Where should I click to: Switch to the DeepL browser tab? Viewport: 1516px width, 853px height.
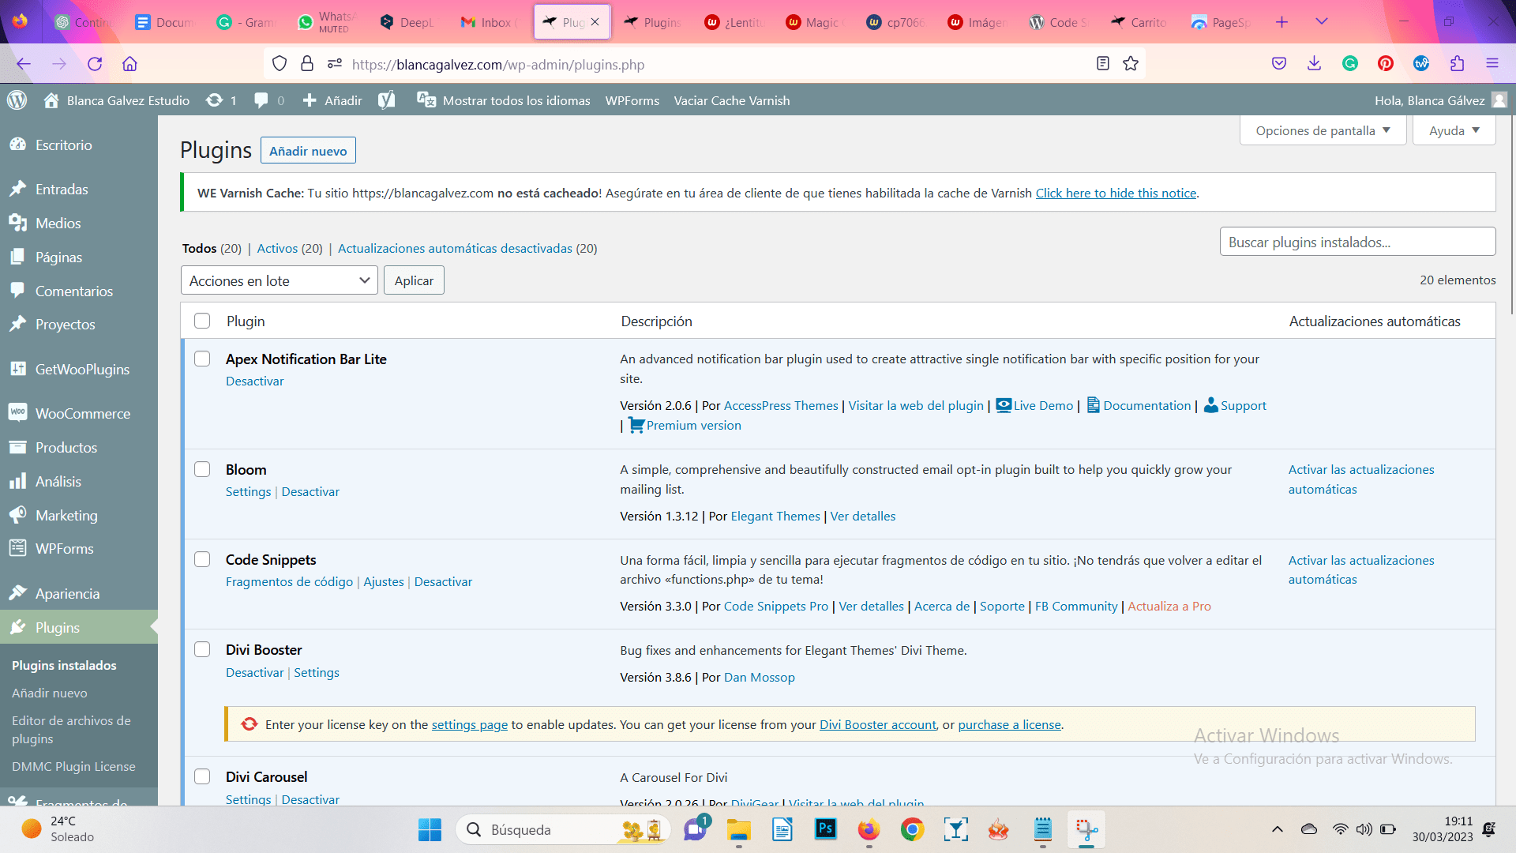pyautogui.click(x=407, y=22)
